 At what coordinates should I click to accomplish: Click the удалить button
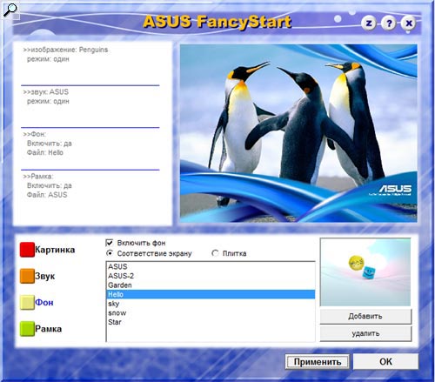365,333
